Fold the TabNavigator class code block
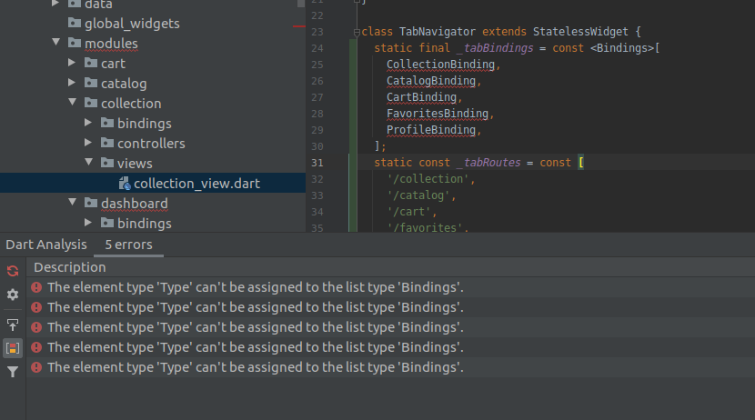 coord(357,32)
